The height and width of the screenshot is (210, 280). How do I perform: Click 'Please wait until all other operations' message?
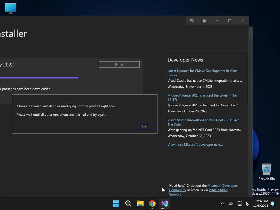coord(62,115)
